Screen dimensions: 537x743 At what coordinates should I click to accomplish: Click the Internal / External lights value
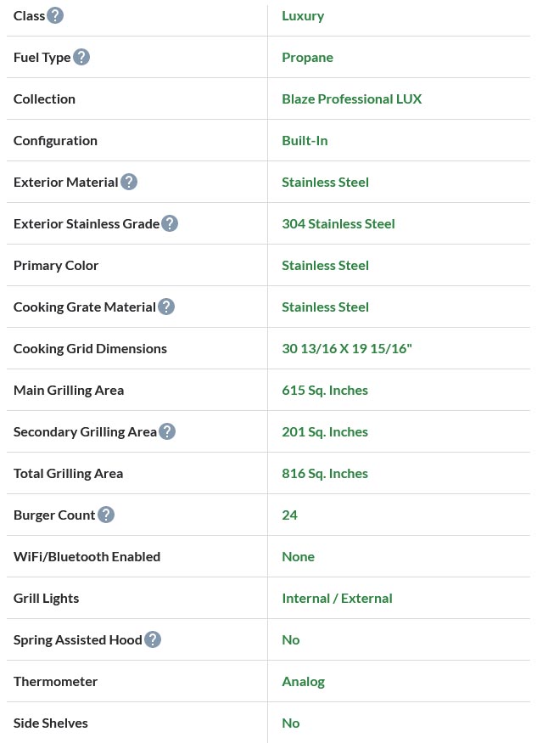[337, 598]
